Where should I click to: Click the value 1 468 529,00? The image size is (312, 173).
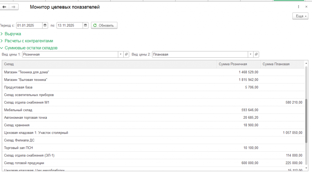(x=249, y=72)
